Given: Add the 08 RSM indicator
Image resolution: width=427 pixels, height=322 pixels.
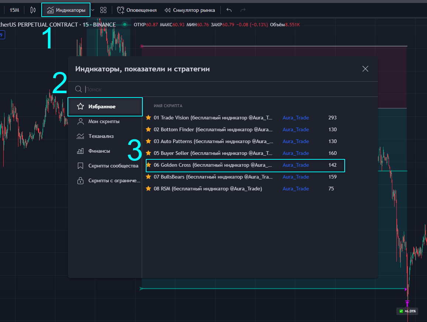Looking at the screenshot, I should click(x=208, y=189).
